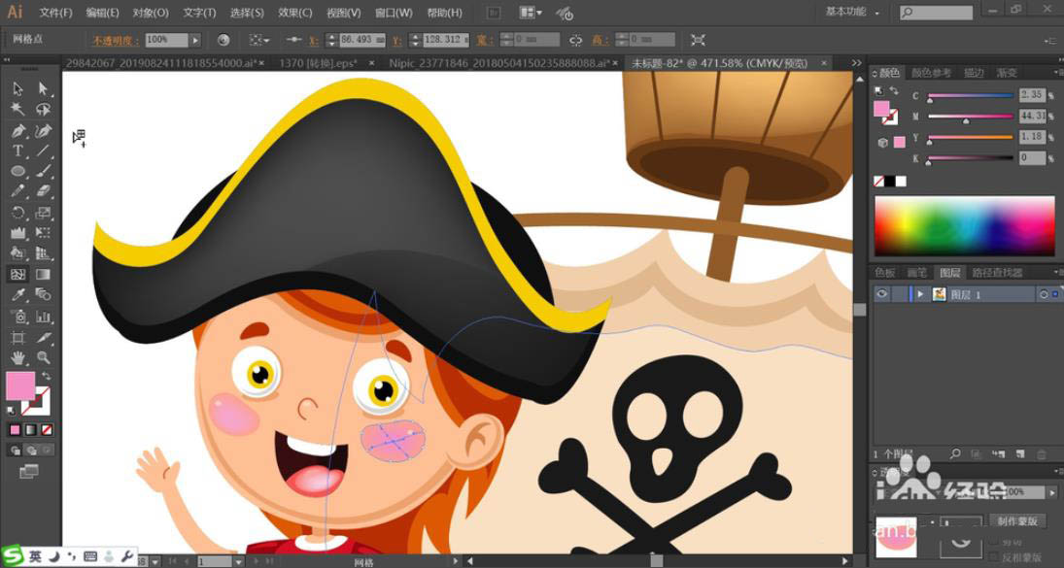This screenshot has height=568, width=1064.
Task: Select the Direct Selection tool
Action: point(43,88)
